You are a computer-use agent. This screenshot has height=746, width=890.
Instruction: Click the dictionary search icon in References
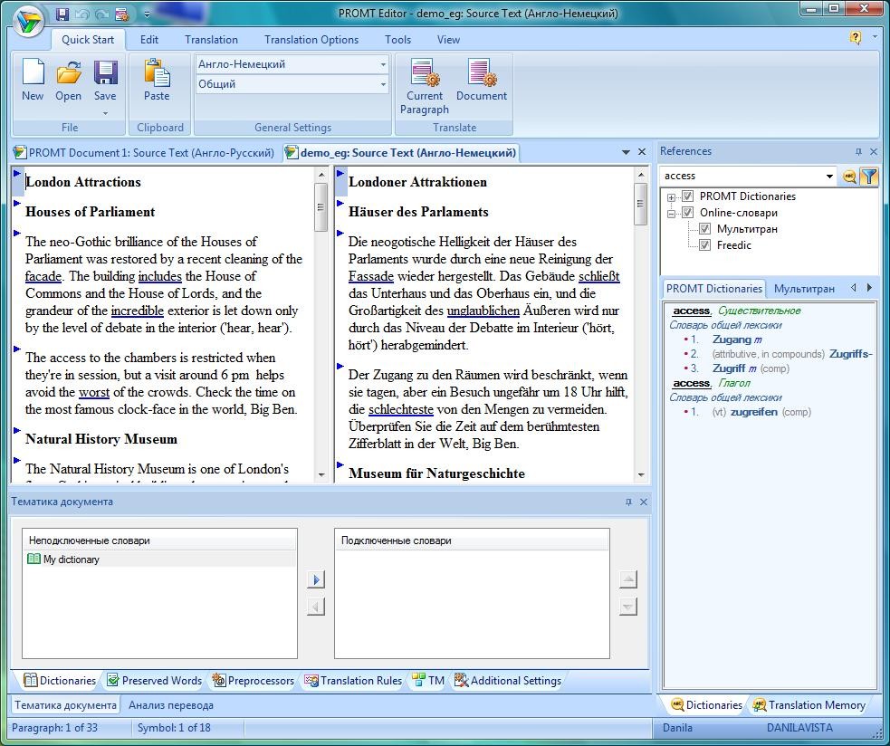click(849, 177)
